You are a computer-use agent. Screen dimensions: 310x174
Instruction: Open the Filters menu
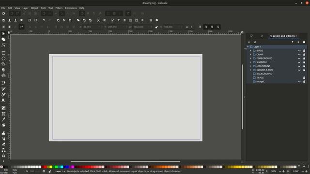(59, 8)
